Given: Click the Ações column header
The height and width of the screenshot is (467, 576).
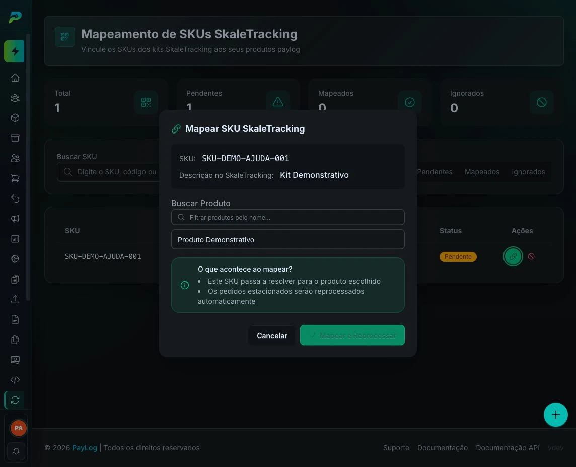Looking at the screenshot, I should [522, 231].
